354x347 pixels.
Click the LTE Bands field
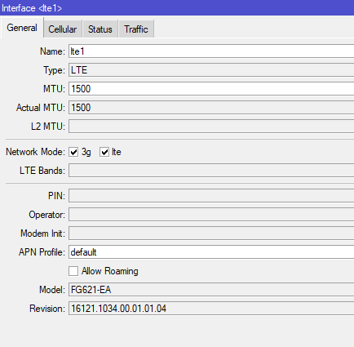tap(211, 171)
